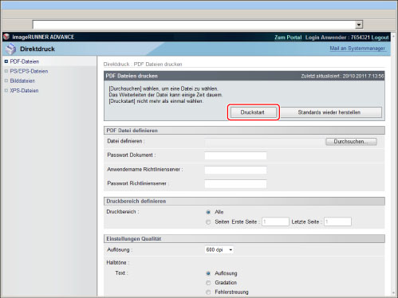
Task: Click the page scrollbar down arrow
Action: pos(394,293)
